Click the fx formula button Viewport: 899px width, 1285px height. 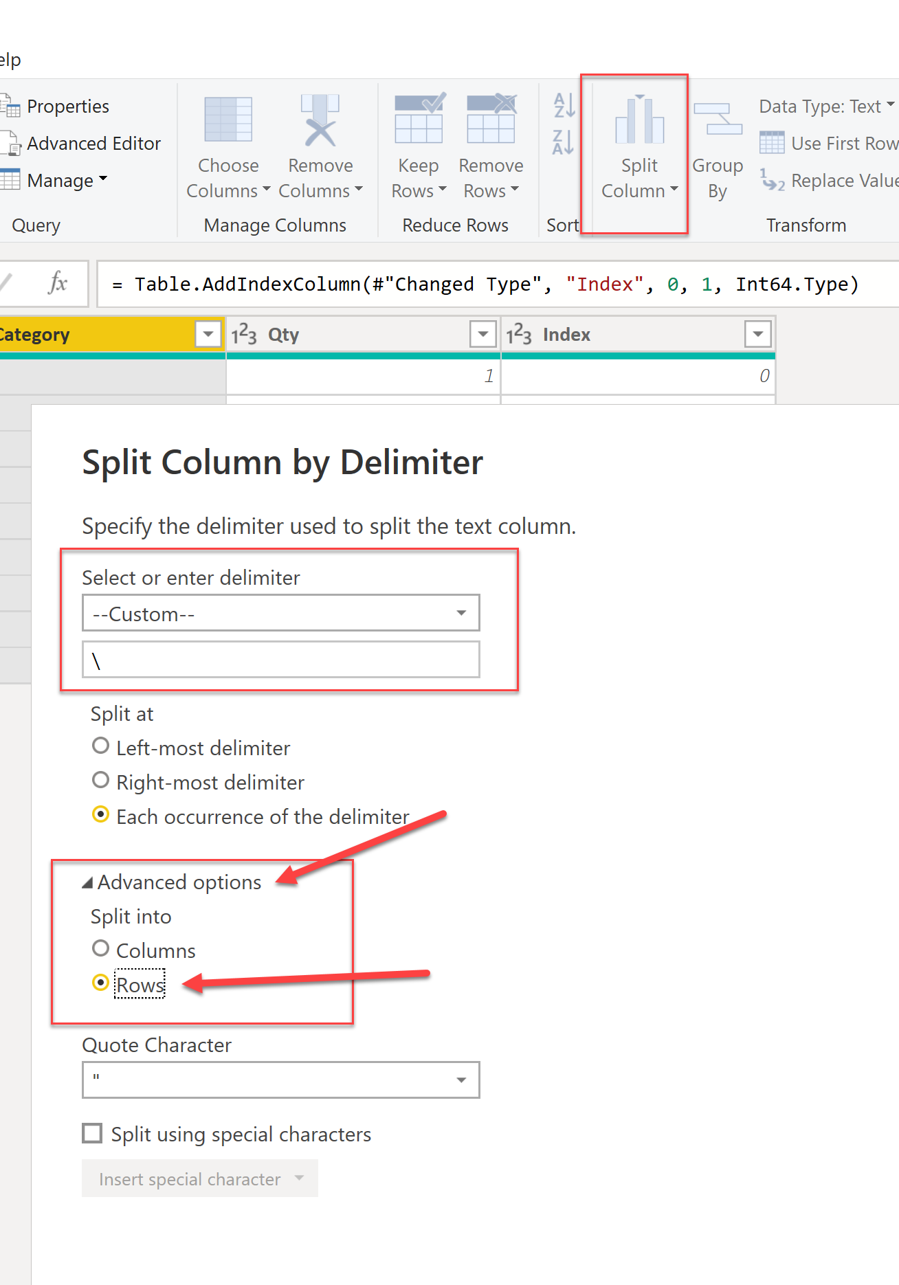[x=58, y=283]
